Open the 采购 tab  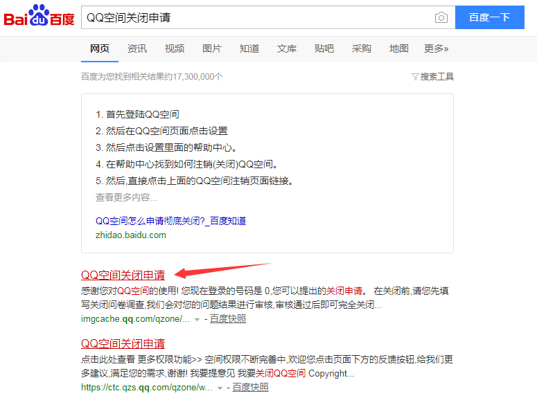[361, 48]
